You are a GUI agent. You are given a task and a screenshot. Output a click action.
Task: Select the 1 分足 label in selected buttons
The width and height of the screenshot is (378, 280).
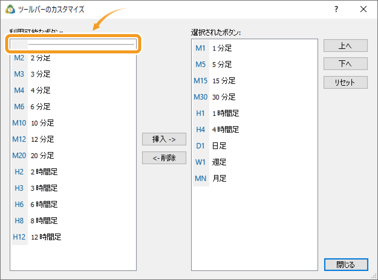pyautogui.click(x=222, y=48)
